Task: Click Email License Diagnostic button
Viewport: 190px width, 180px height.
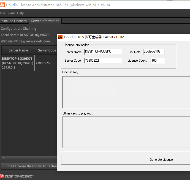Action: click(x=29, y=166)
